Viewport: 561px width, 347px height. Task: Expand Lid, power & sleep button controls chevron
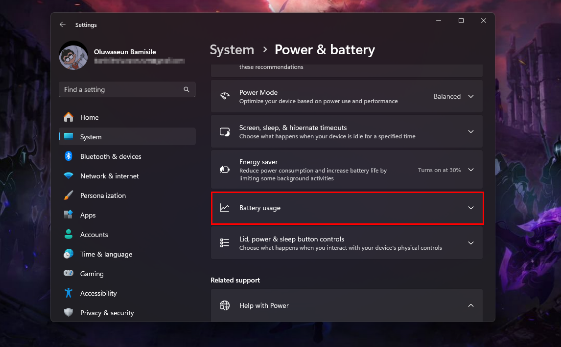(471, 243)
